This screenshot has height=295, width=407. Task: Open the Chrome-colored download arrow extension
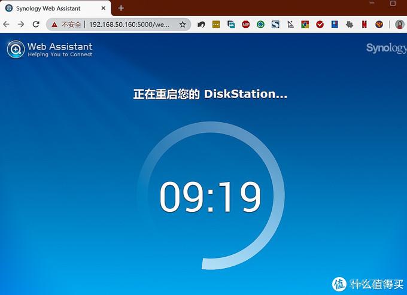tap(305, 25)
